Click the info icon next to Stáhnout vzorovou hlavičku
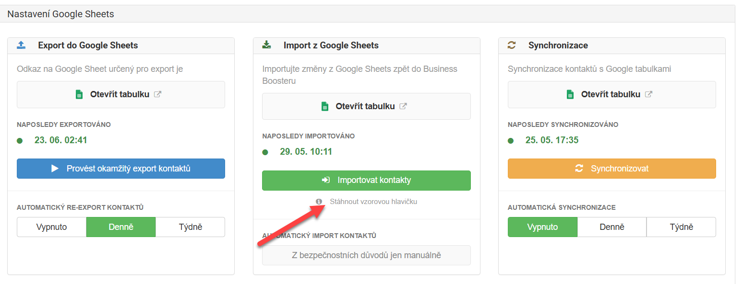 tap(319, 202)
